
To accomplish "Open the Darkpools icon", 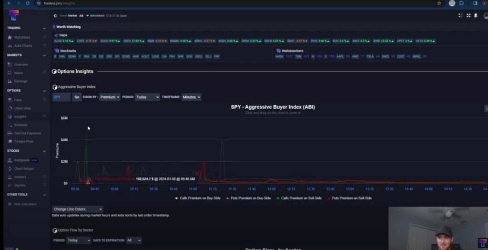I will (x=10, y=160).
